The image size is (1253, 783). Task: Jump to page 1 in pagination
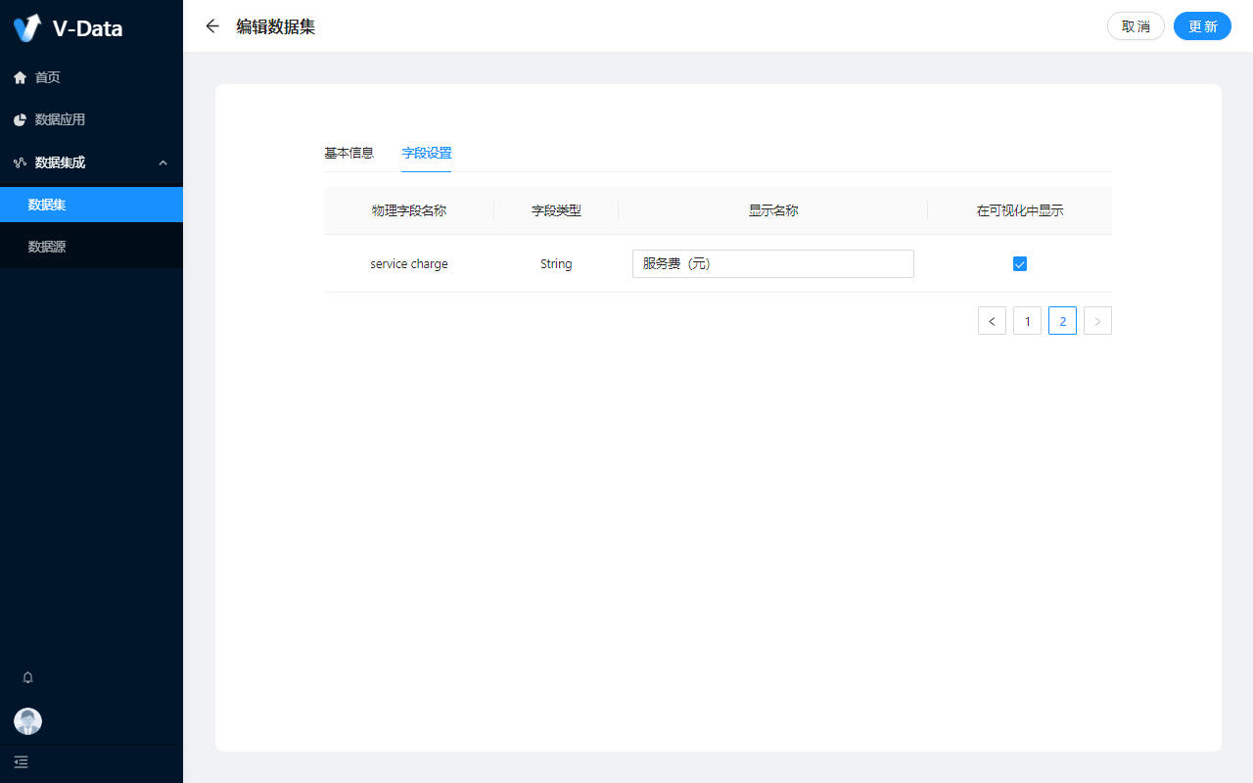click(x=1027, y=321)
